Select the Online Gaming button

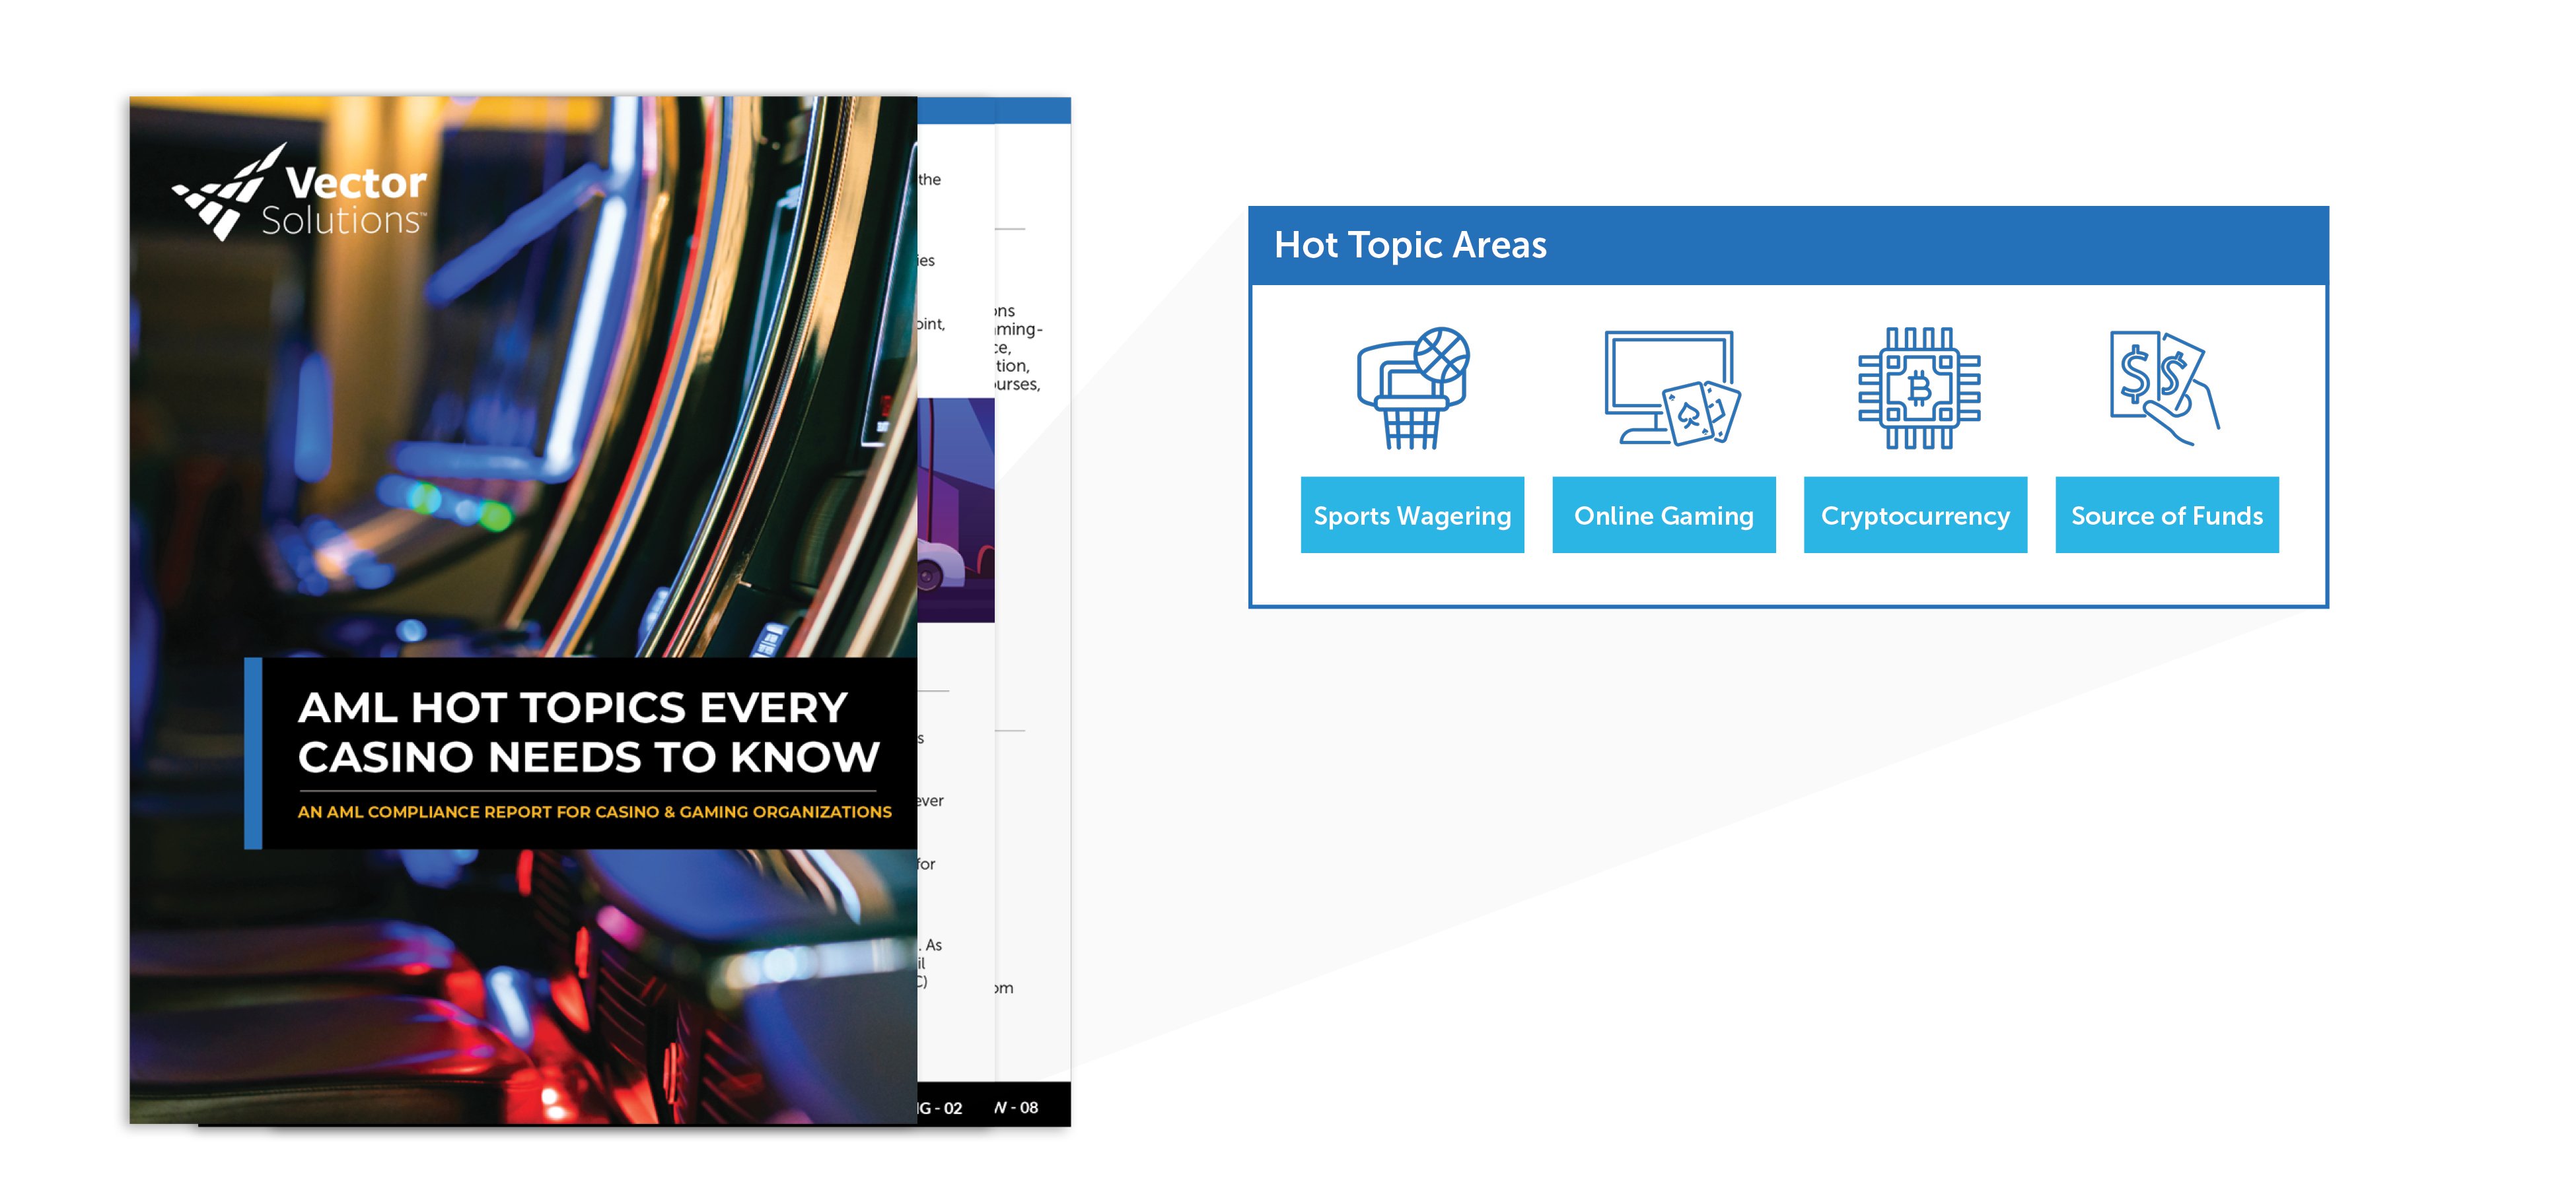click(x=1663, y=515)
